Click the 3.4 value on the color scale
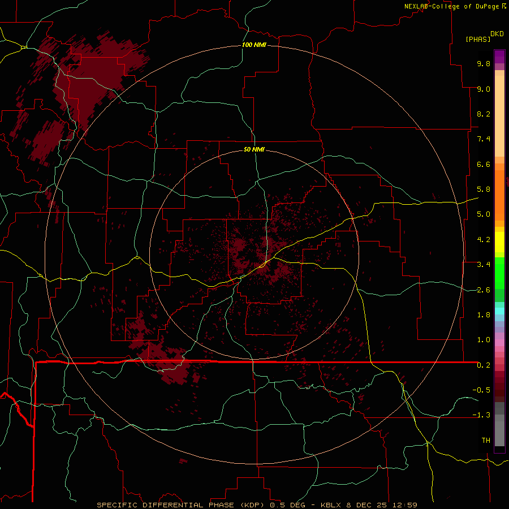This screenshot has width=509, height=509. [x=484, y=265]
